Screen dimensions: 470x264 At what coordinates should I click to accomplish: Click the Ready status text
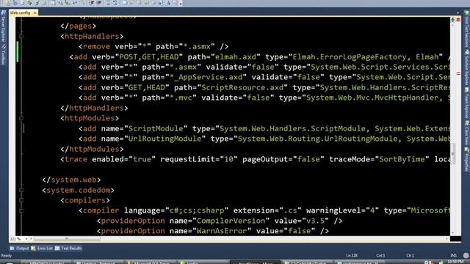tap(7, 256)
